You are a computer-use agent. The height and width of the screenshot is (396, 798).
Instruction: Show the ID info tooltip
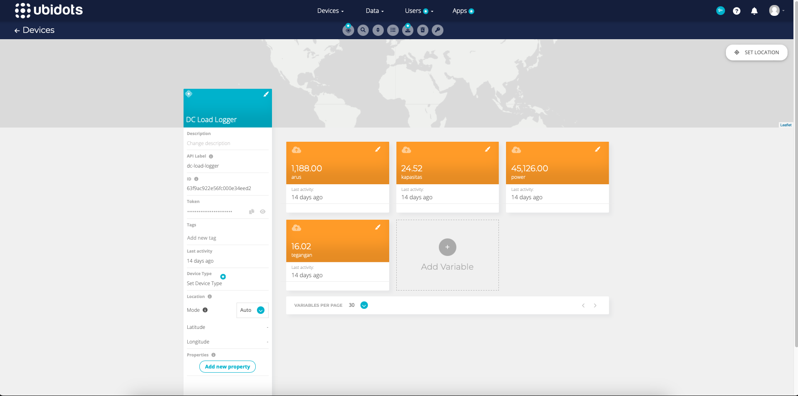pos(196,179)
